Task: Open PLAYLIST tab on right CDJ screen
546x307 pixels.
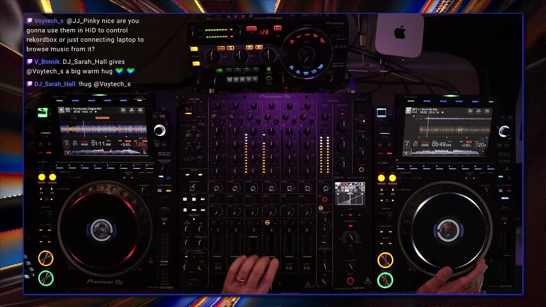Action: [459, 101]
